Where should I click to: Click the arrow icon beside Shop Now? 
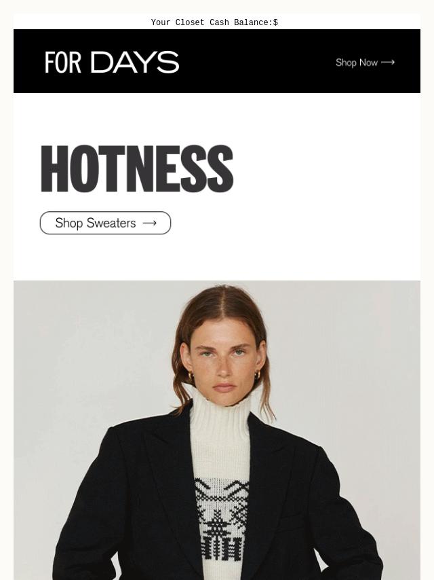click(388, 62)
